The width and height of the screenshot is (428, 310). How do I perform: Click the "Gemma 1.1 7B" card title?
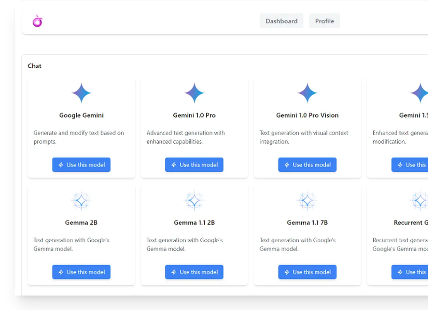[x=307, y=223]
